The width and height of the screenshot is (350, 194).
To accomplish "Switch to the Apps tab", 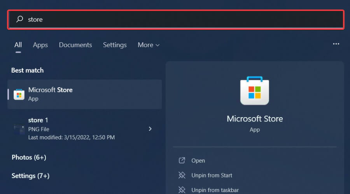I will coord(40,45).
